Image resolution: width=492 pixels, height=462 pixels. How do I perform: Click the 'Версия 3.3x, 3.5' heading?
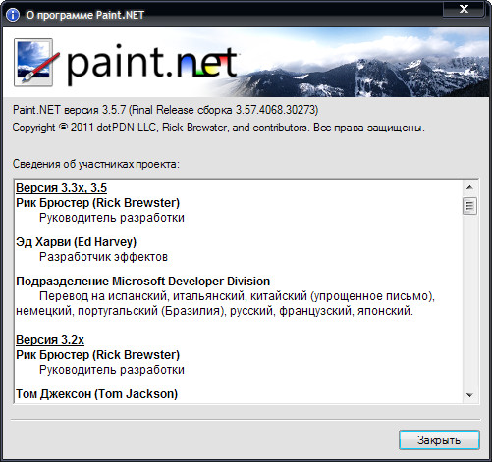coord(61,188)
